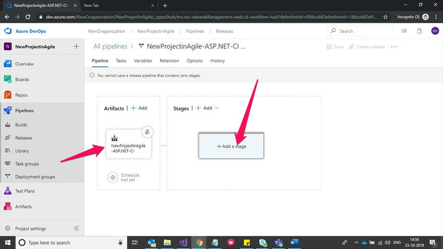Click the Pipelines sidebar icon

8,110
